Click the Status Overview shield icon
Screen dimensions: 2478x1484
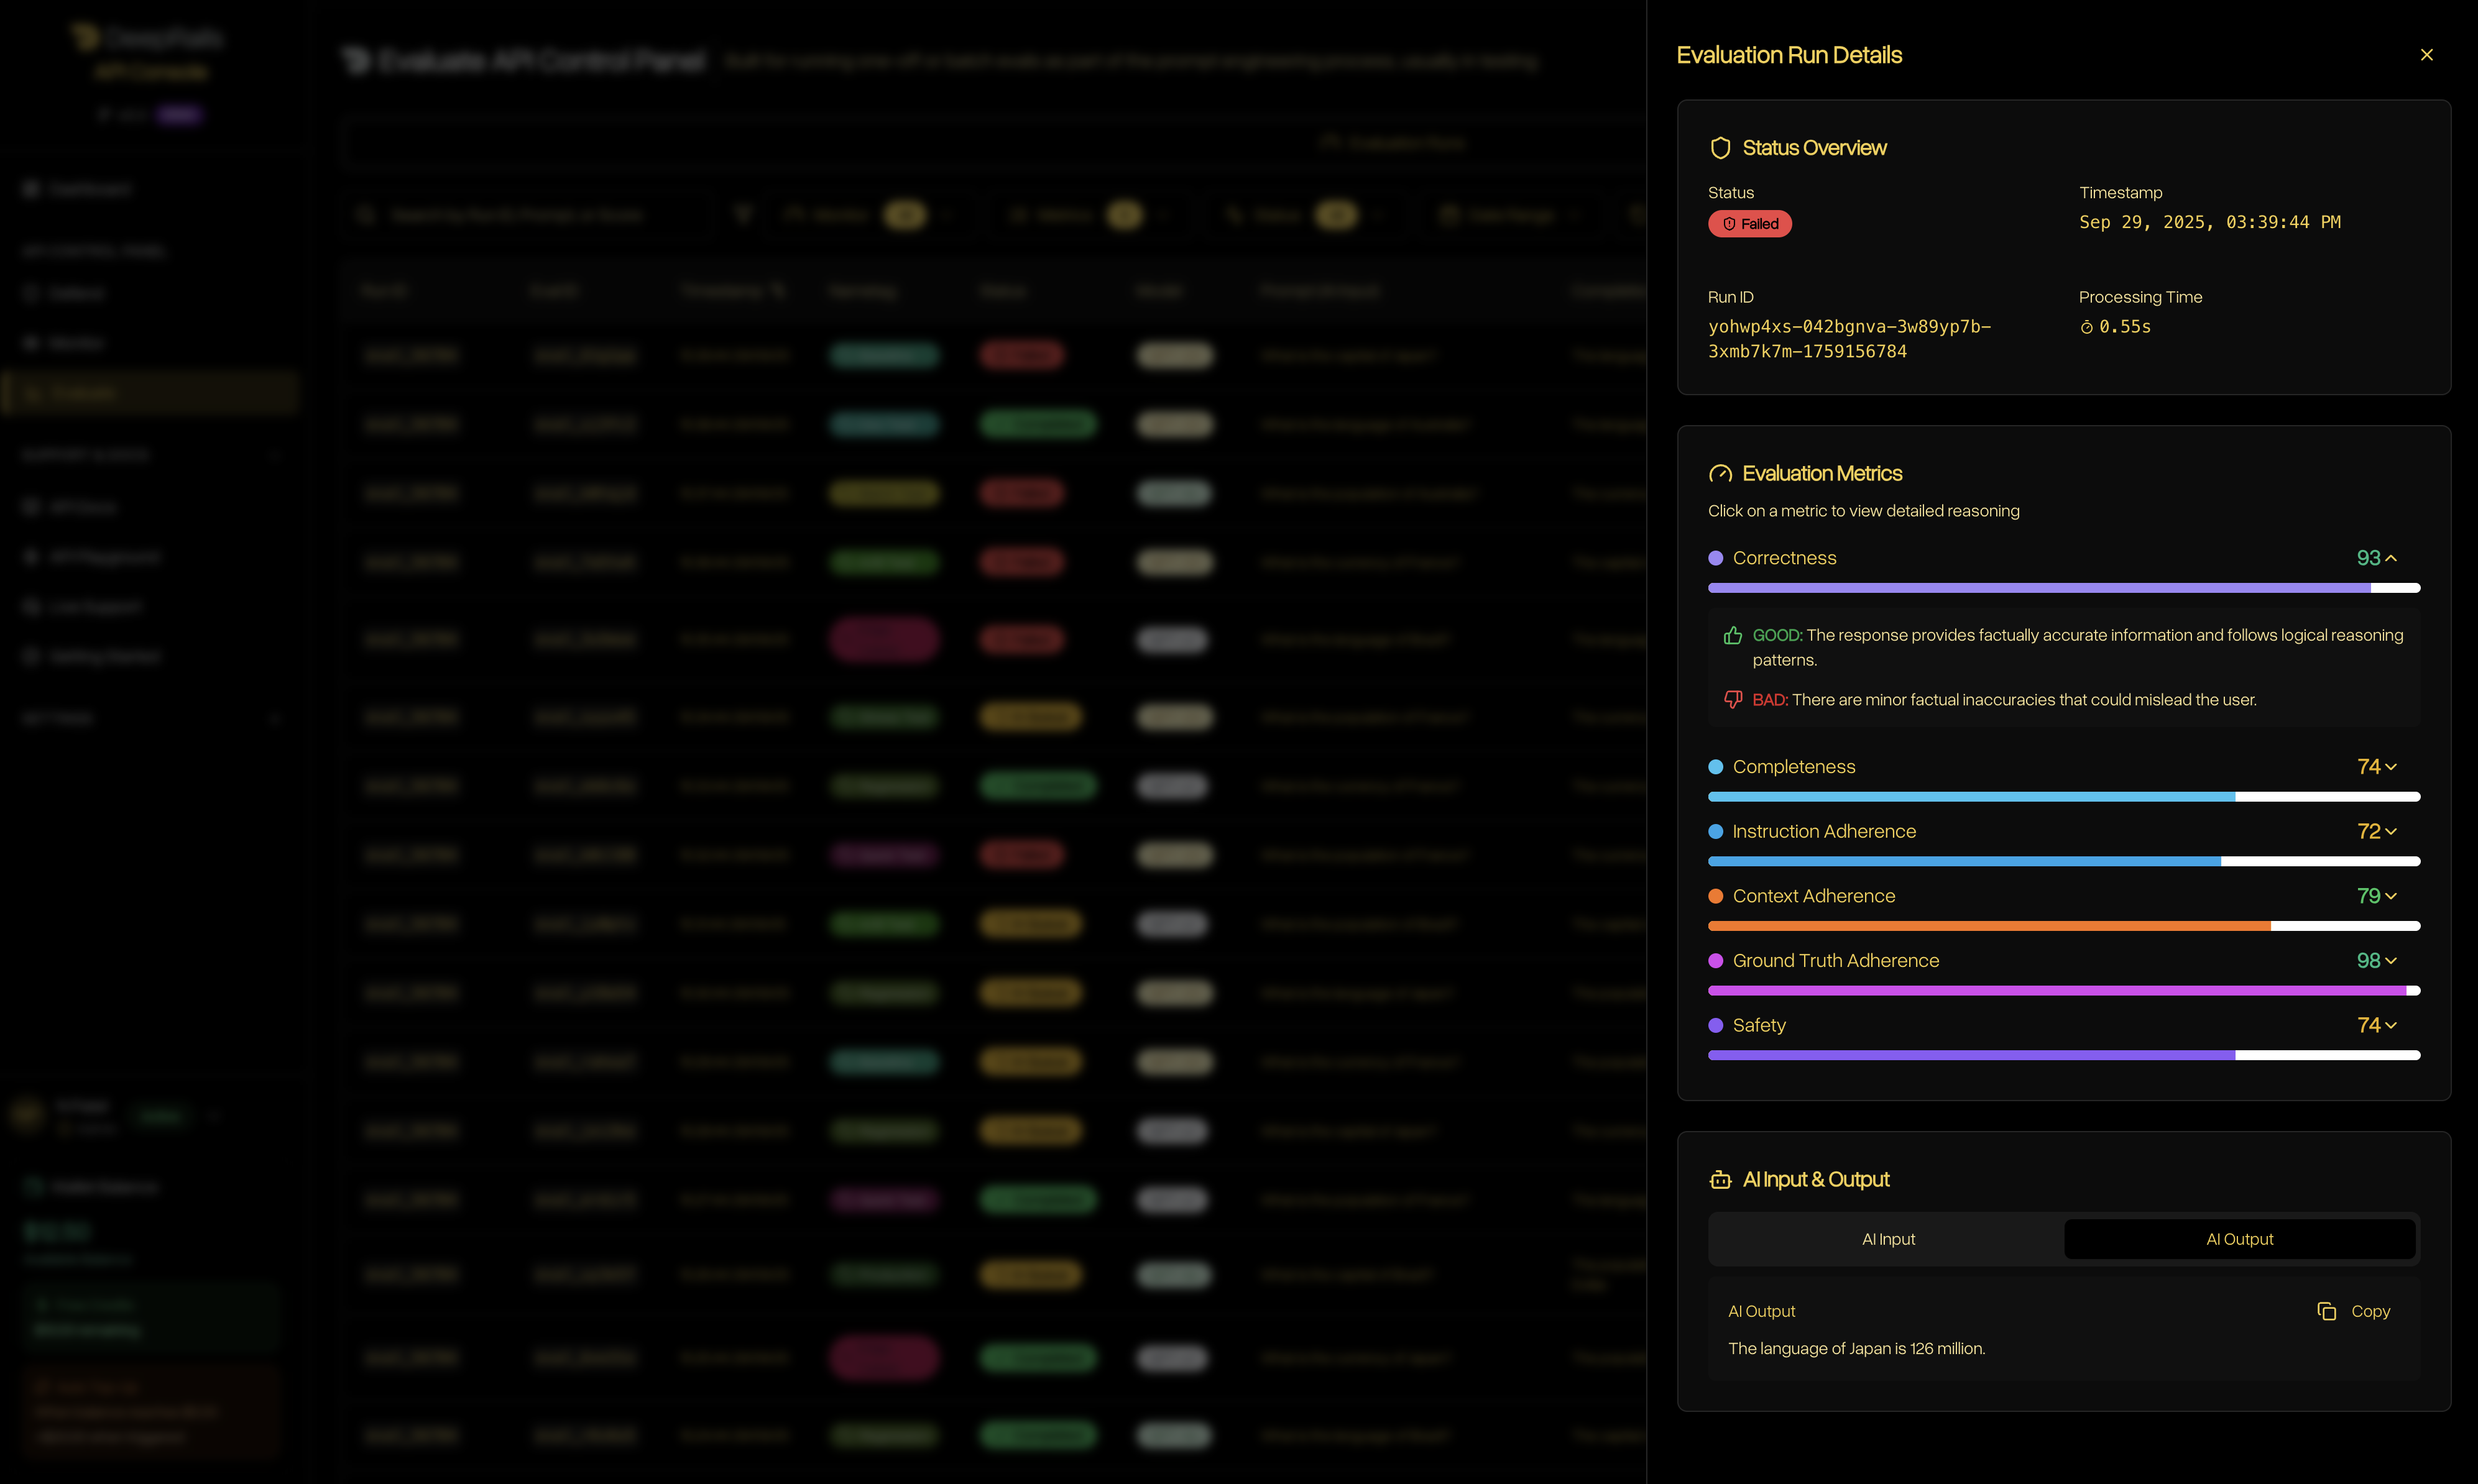tap(1720, 148)
